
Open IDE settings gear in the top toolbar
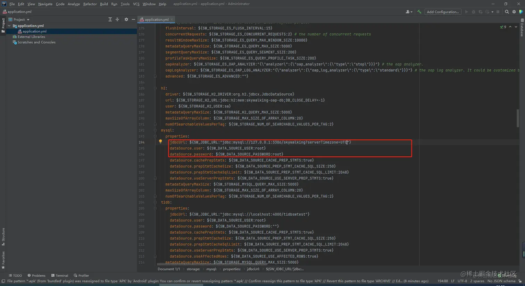[x=514, y=12]
